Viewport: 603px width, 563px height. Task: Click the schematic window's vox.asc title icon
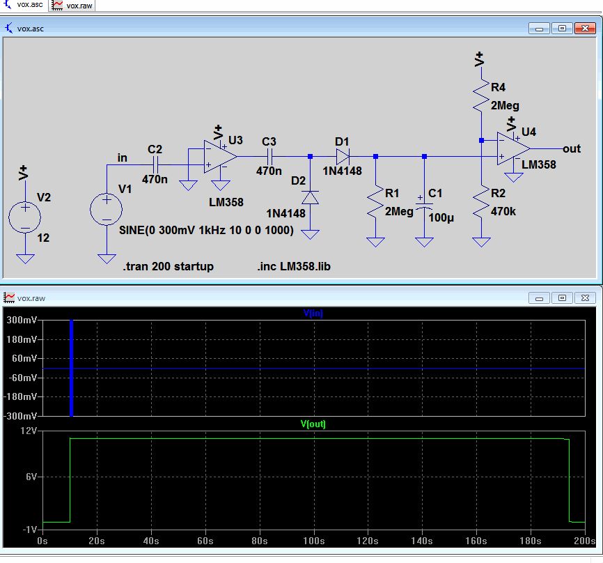tap(9, 29)
